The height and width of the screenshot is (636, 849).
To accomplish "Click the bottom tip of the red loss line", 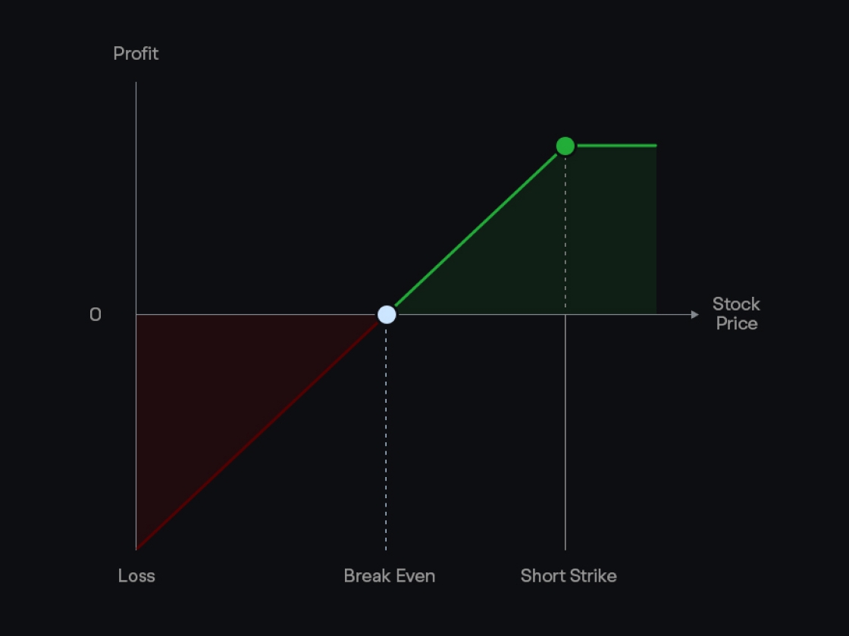I will [x=138, y=547].
